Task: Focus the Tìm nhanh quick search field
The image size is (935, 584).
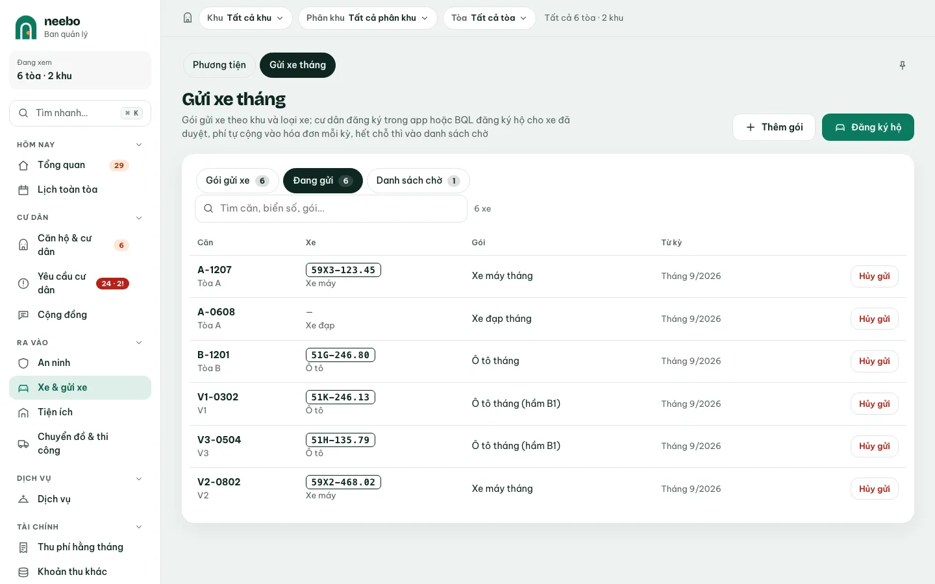Action: point(81,113)
